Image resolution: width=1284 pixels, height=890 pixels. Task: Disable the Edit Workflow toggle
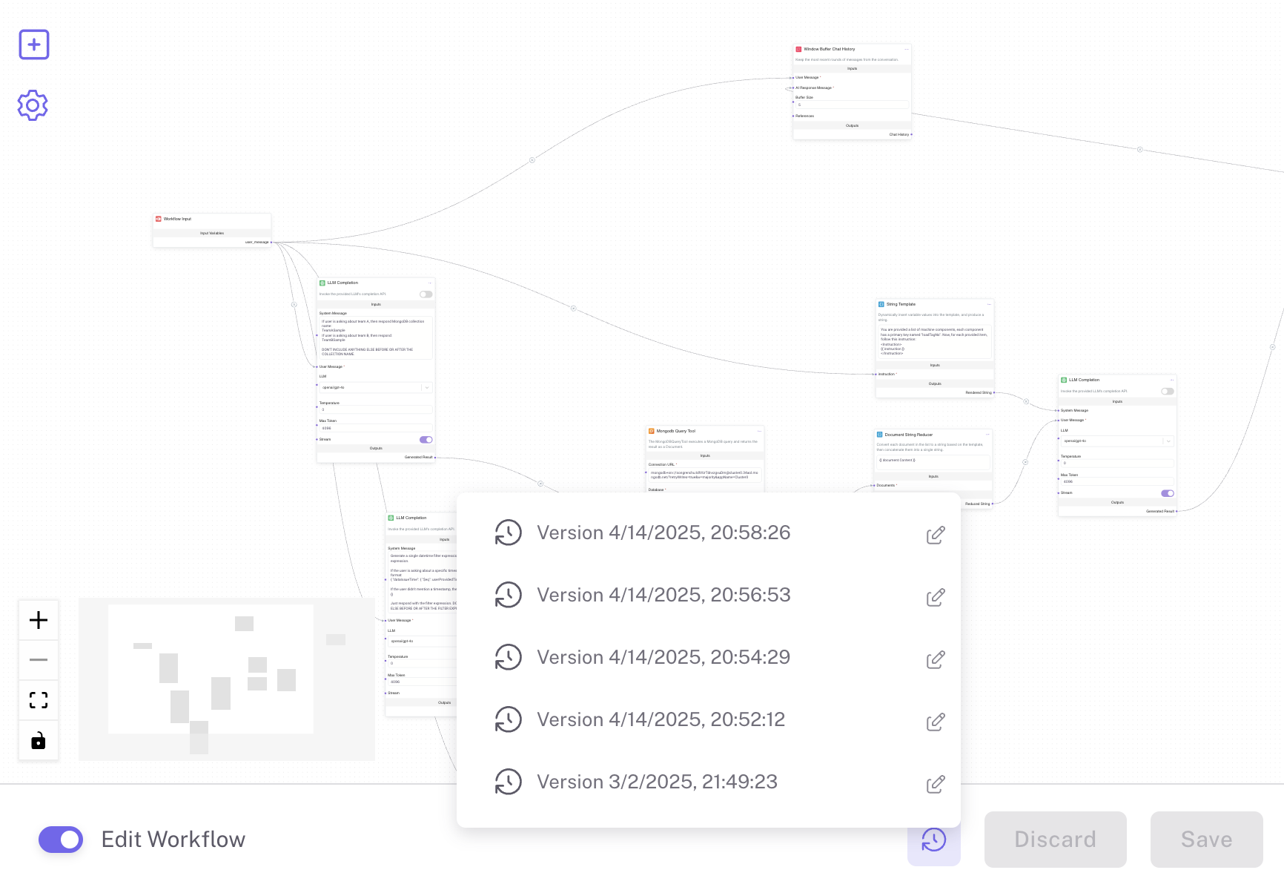point(61,840)
